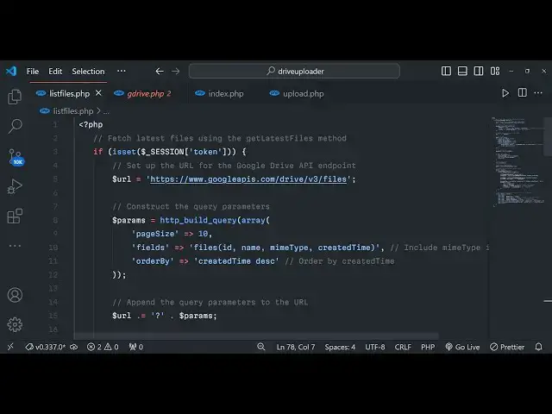Image resolution: width=552 pixels, height=414 pixels.
Task: Click isset on line 3
Action: (x=124, y=152)
